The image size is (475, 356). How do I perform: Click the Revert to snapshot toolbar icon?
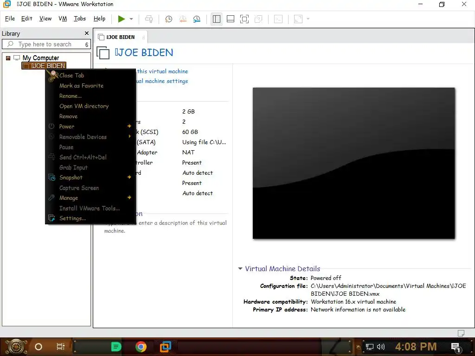[x=183, y=19]
